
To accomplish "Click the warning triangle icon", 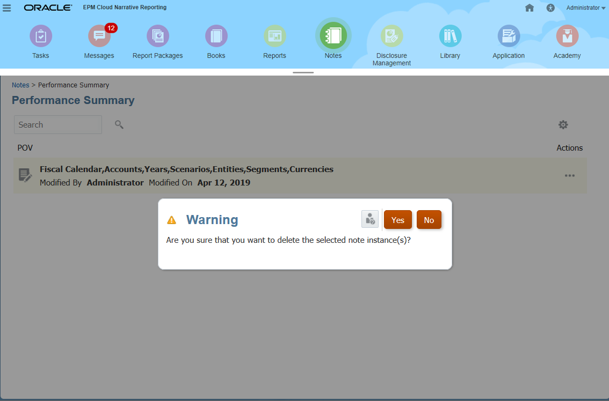I will point(171,220).
